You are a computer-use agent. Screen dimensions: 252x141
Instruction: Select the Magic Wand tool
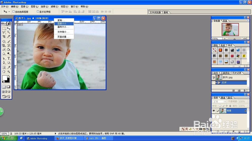coord(9,32)
